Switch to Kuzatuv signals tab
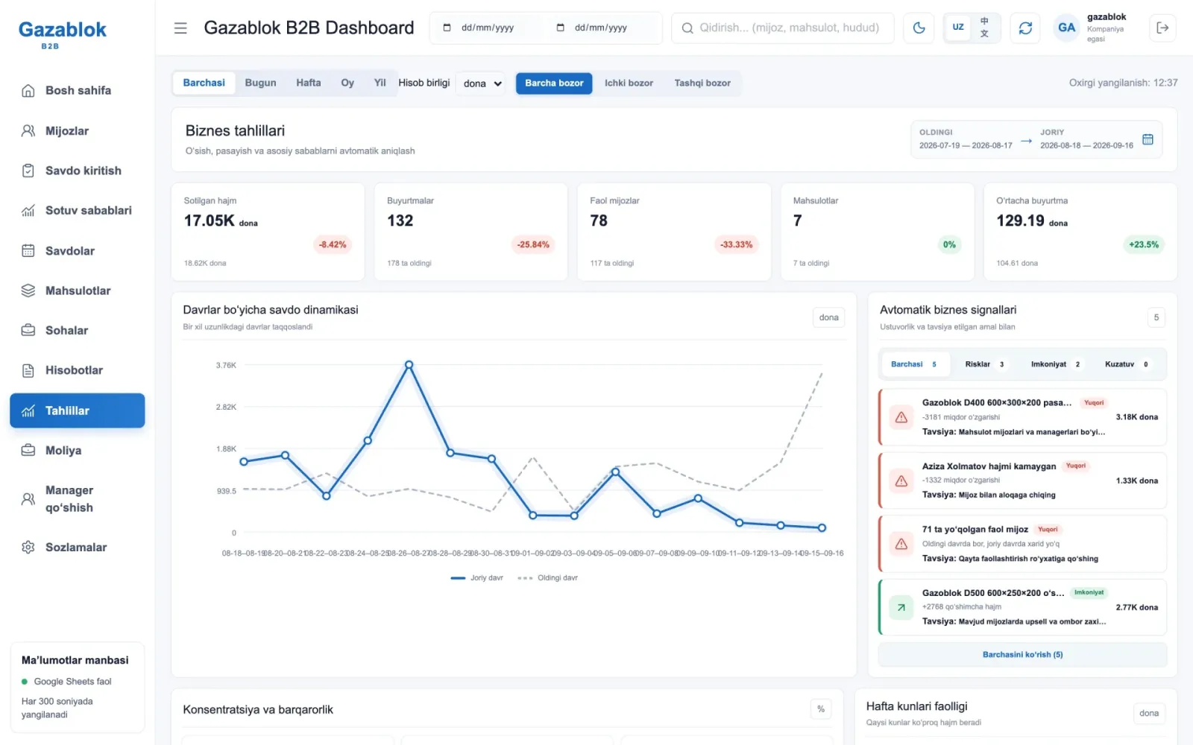This screenshot has height=745, width=1193. (1126, 364)
